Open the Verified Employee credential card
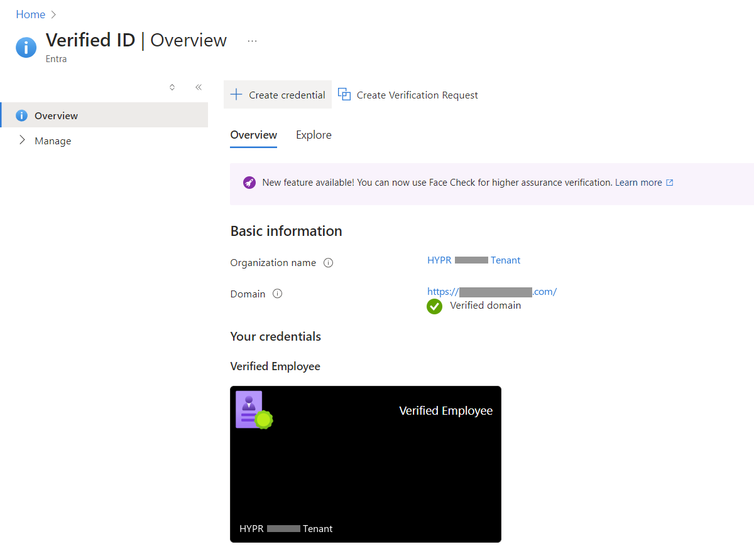 (x=366, y=464)
